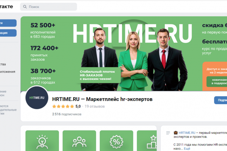Click the lower blue sidebar button ending 'ация'
227x151 pixels.
8,33
